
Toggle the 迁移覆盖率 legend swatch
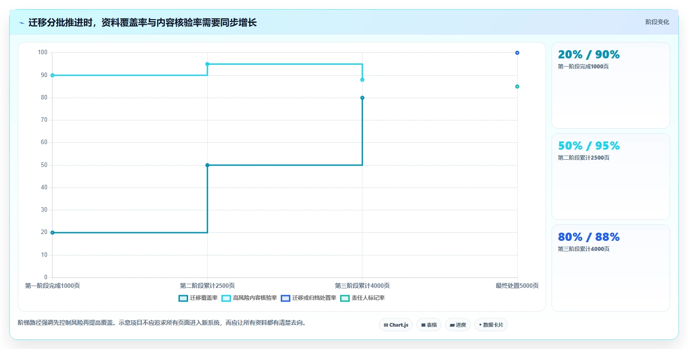183,298
